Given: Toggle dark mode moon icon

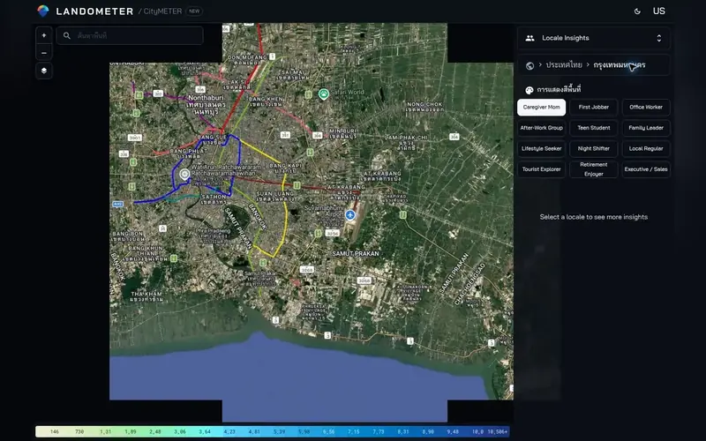Looking at the screenshot, I should (637, 11).
